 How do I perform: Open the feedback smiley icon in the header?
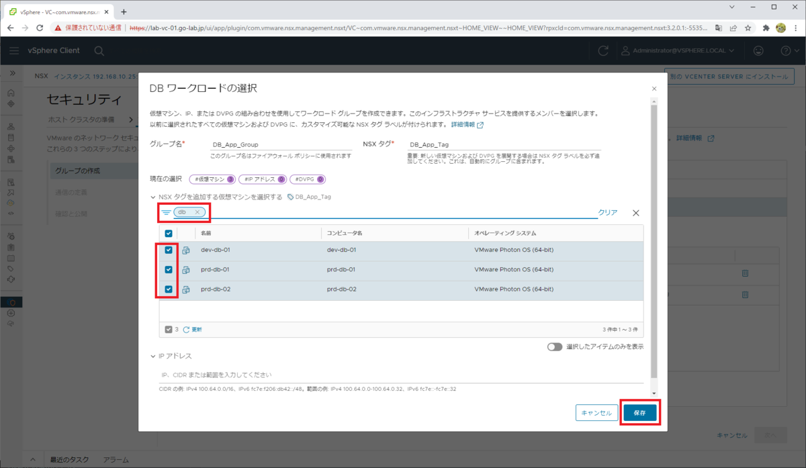coord(758,50)
